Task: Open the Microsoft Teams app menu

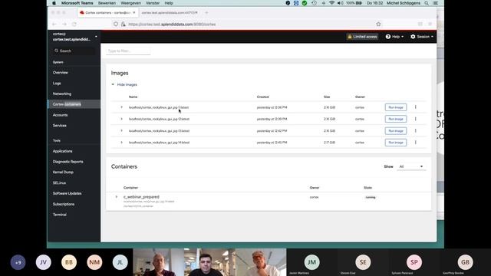Action: (77, 3)
